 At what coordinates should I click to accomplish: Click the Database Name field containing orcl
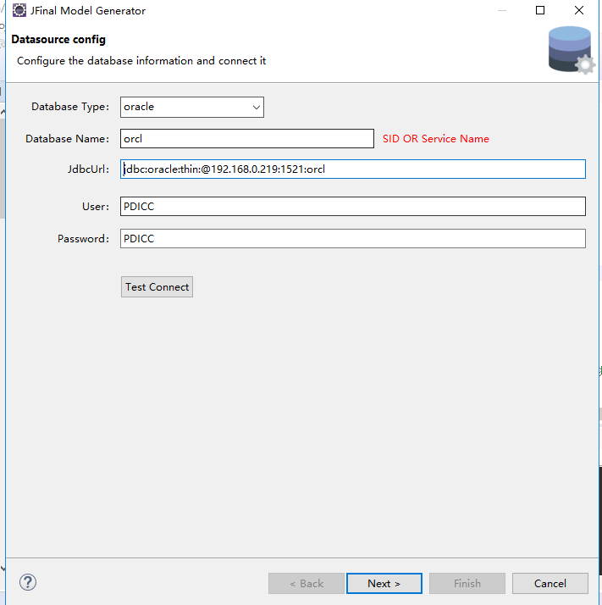(247, 138)
